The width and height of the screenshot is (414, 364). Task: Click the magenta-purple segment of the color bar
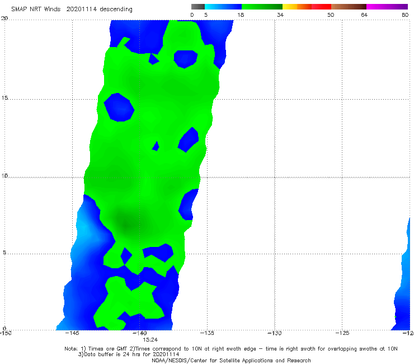click(387, 7)
